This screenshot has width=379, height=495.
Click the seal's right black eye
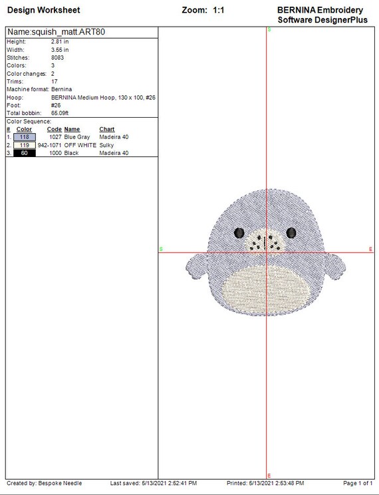click(291, 233)
